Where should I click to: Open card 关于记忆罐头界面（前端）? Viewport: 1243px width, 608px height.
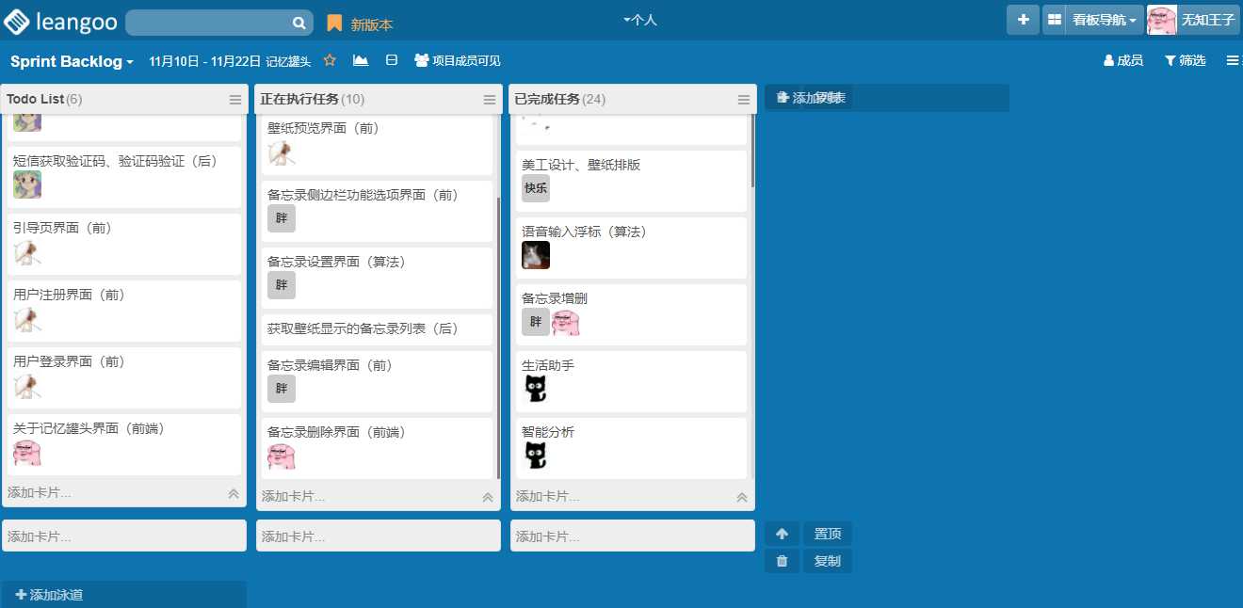point(124,444)
